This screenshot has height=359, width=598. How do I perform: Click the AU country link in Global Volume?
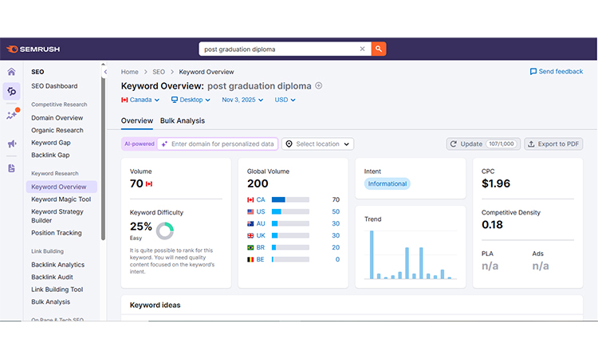261,223
